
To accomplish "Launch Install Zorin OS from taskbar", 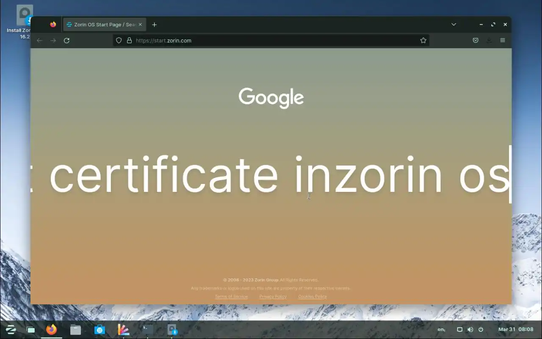I will tap(171, 329).
